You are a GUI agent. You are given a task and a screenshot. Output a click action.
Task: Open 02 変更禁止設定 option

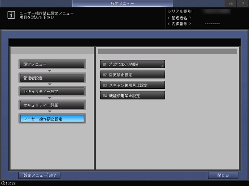[x=132, y=74]
